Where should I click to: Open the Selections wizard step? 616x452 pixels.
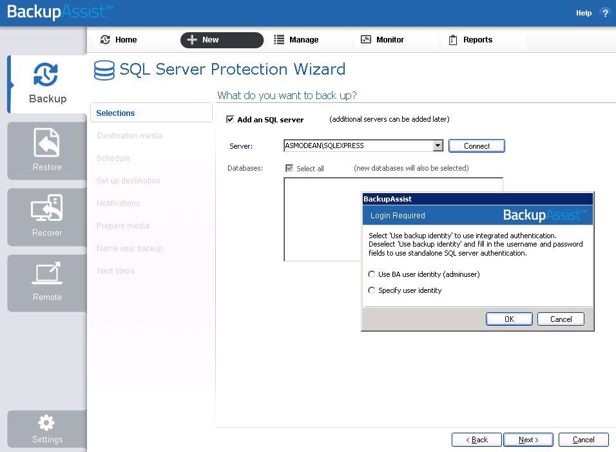click(x=151, y=113)
